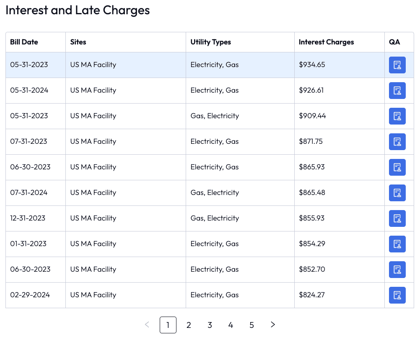The width and height of the screenshot is (420, 343).
Task: Navigate to page 5
Action: tap(251, 325)
